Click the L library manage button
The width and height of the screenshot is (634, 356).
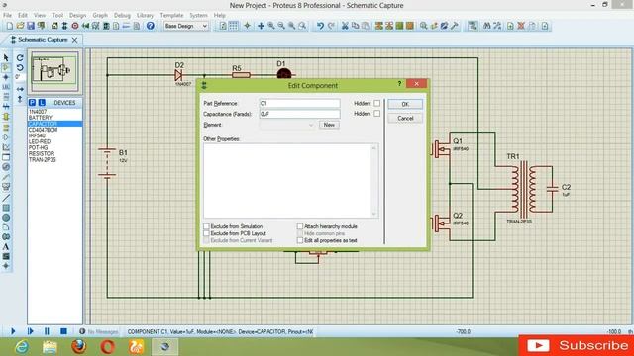click(42, 103)
